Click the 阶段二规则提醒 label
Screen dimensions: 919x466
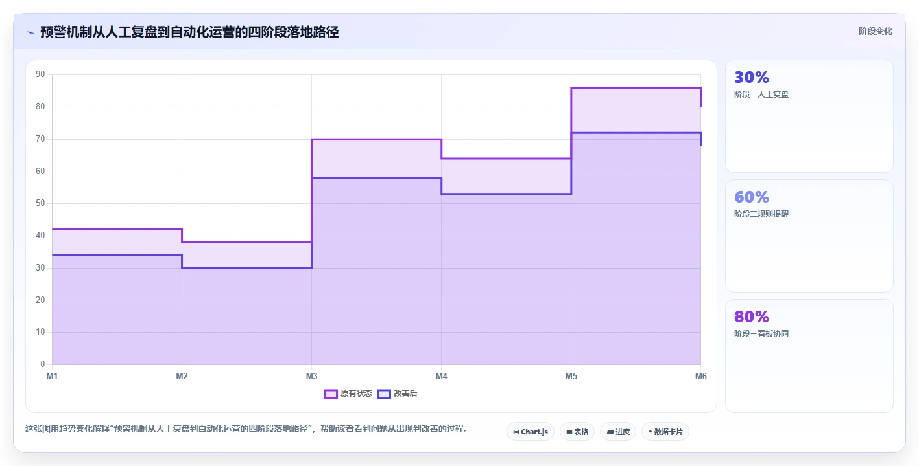tap(761, 214)
